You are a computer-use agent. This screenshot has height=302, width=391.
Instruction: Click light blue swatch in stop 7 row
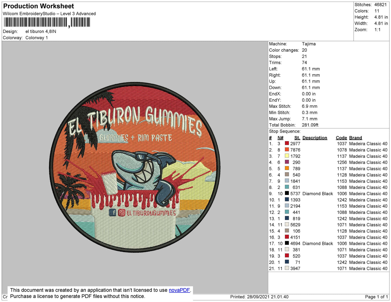coord(287,181)
